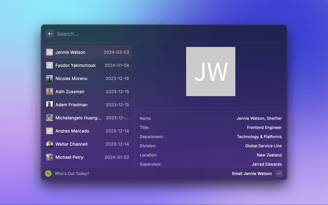Screen dimensions: 328x205
Task: Click the green Who's Out Today icon
Action: point(48,174)
